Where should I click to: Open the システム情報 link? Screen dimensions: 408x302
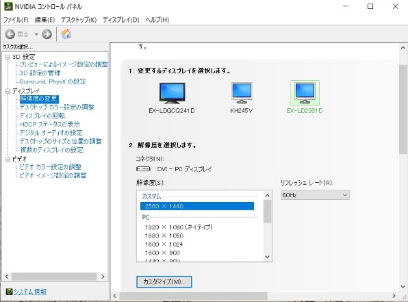click(x=30, y=292)
